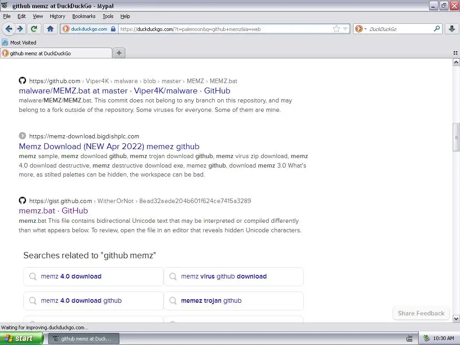Open the File menu
Image resolution: width=460 pixels, height=345 pixels.
(7, 16)
